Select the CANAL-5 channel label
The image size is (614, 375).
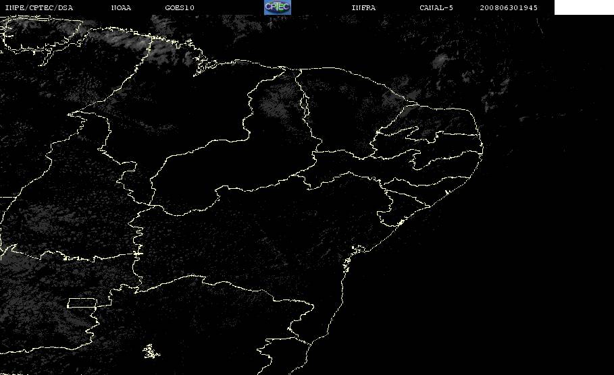point(436,8)
